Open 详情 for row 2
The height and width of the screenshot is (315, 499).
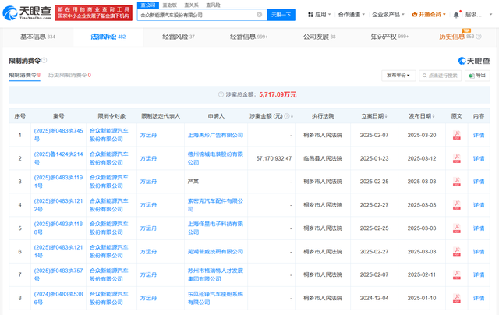pos(478,158)
